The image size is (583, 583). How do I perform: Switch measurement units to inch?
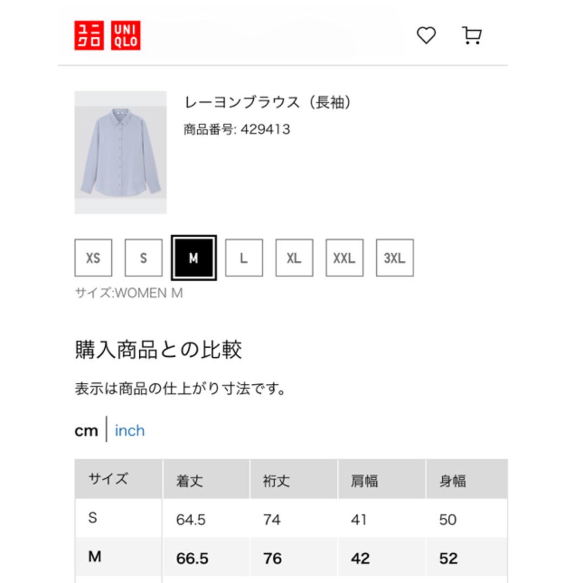click(x=130, y=431)
